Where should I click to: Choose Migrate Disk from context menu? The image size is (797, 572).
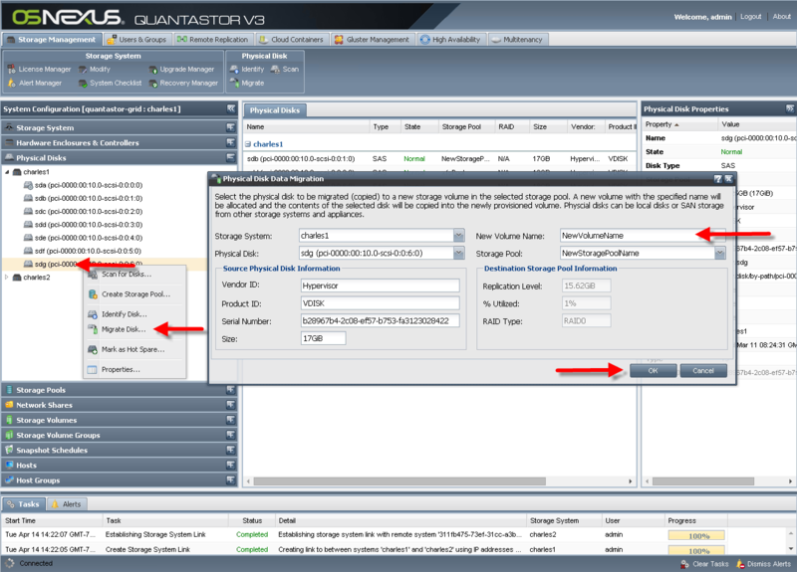click(x=134, y=329)
